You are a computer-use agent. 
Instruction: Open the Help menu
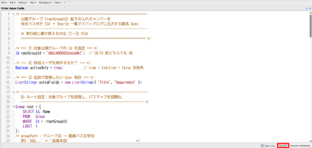coord(58,3)
